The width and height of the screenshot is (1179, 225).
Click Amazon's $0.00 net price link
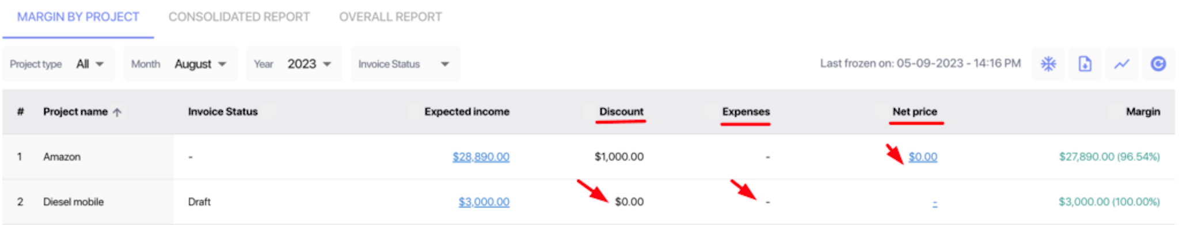click(x=923, y=157)
